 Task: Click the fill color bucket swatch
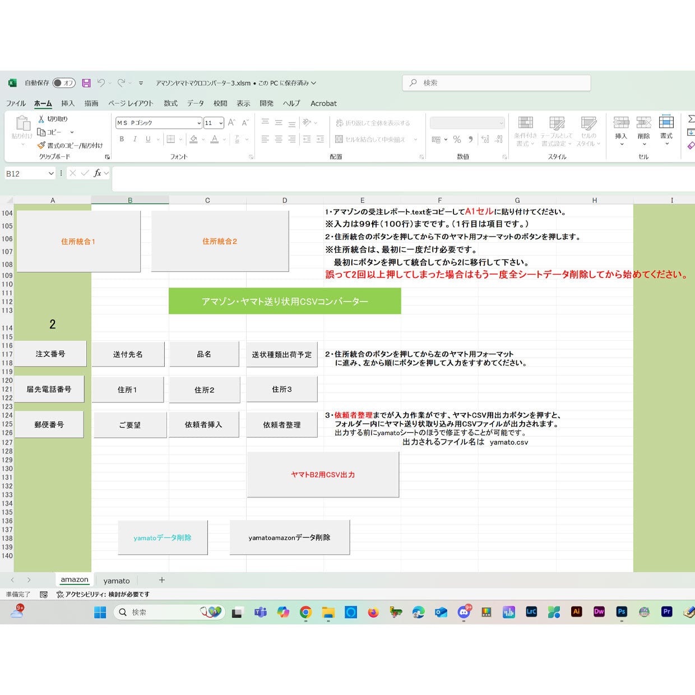pos(193,140)
